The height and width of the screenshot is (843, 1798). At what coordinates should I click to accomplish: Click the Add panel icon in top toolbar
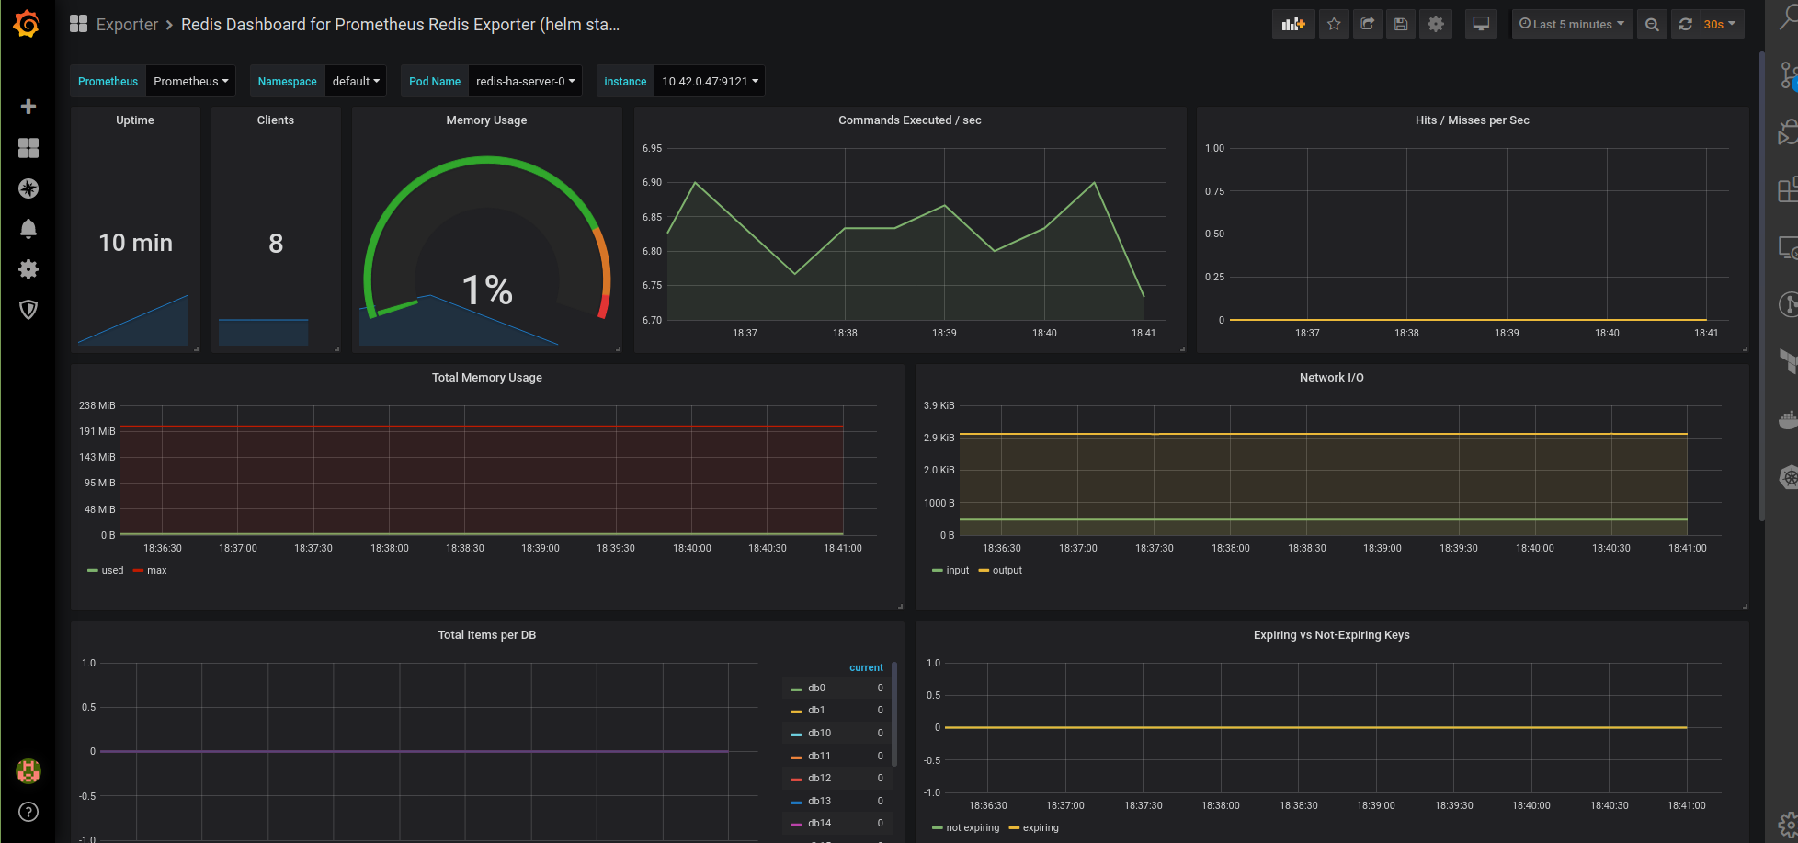[x=1293, y=25]
